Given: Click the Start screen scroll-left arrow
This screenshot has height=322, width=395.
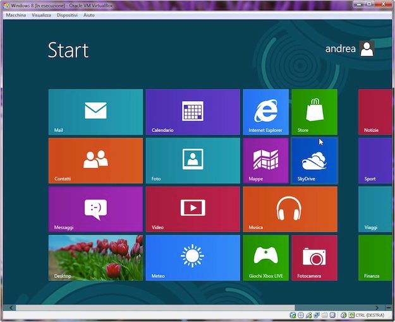Looking at the screenshot, I should (x=11, y=307).
